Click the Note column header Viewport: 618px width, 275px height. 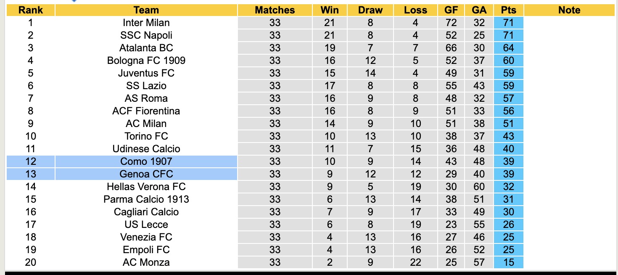point(569,10)
